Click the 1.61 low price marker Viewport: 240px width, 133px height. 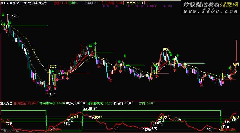click(52, 94)
